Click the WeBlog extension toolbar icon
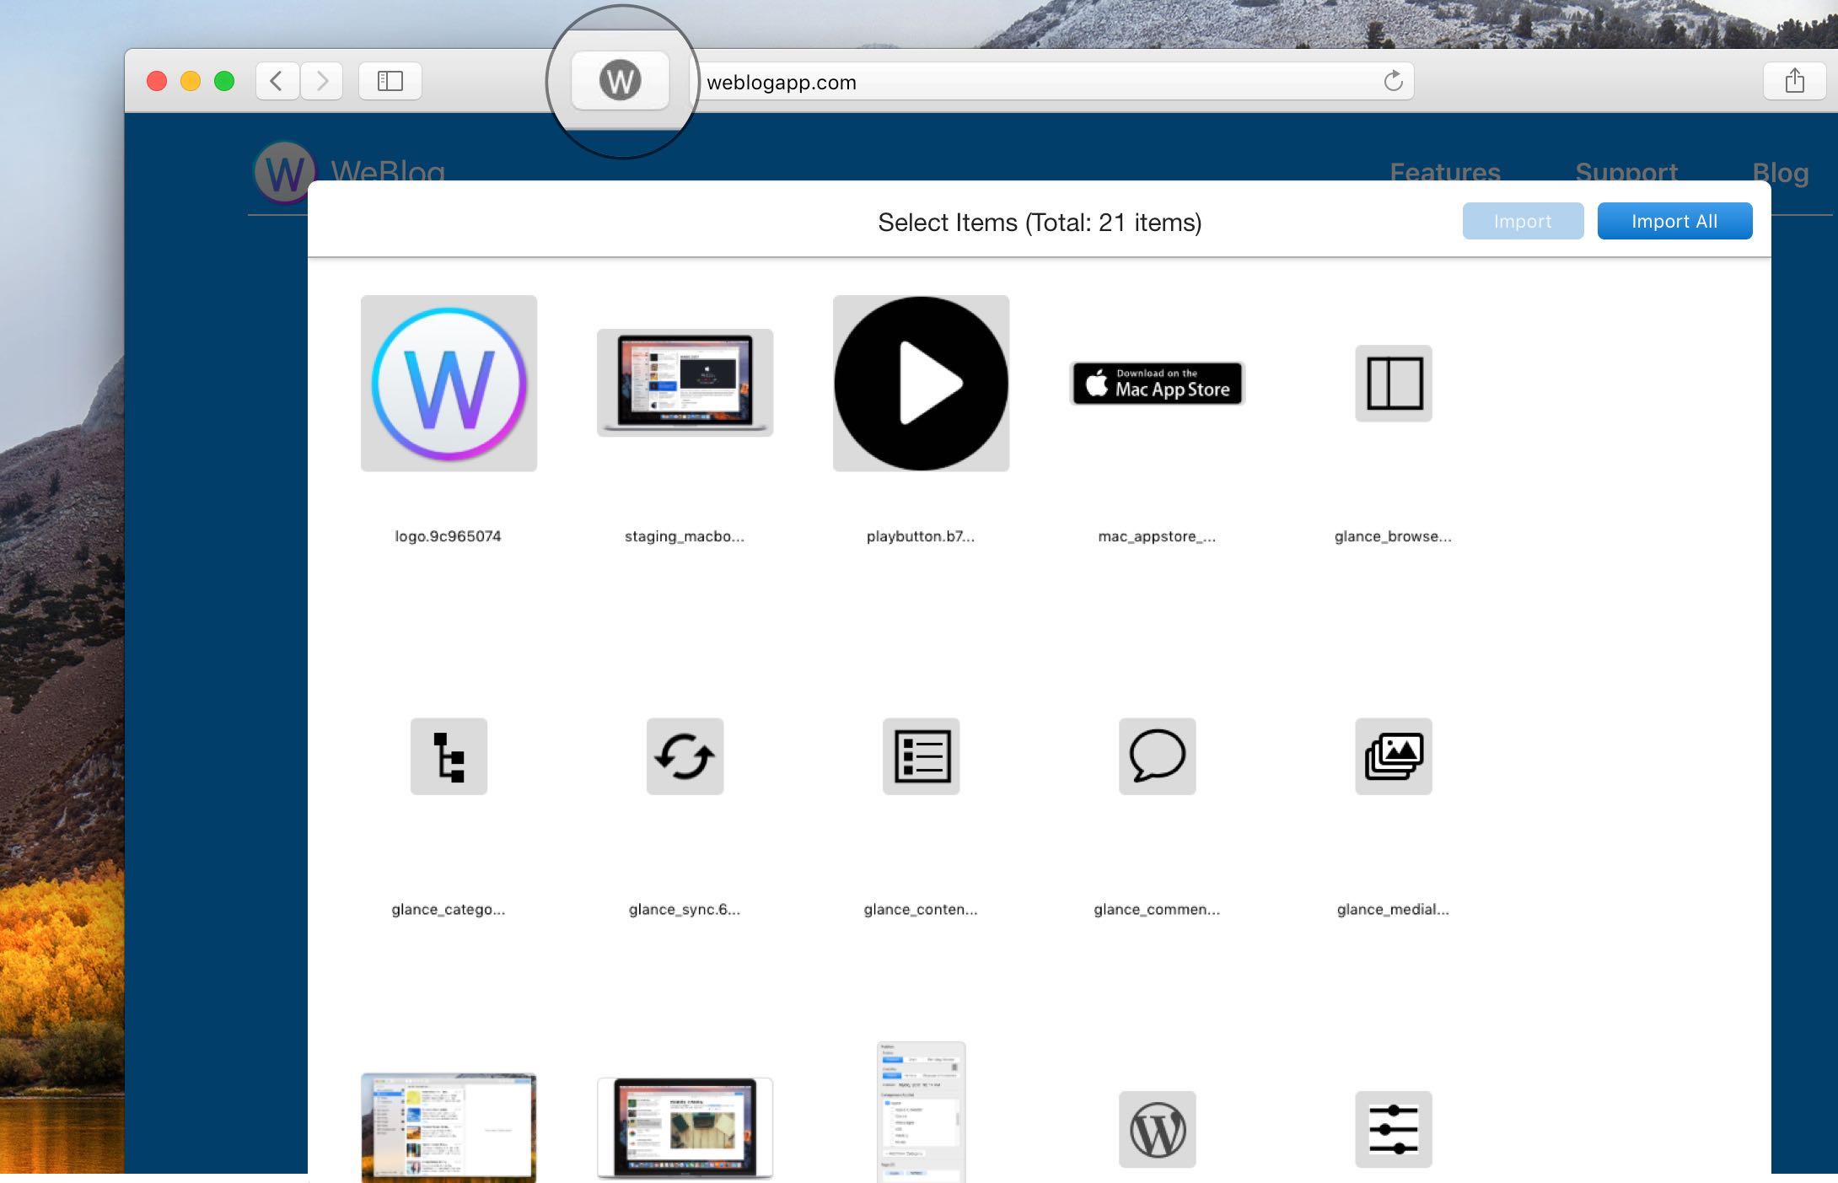The height and width of the screenshot is (1183, 1838). click(x=621, y=81)
